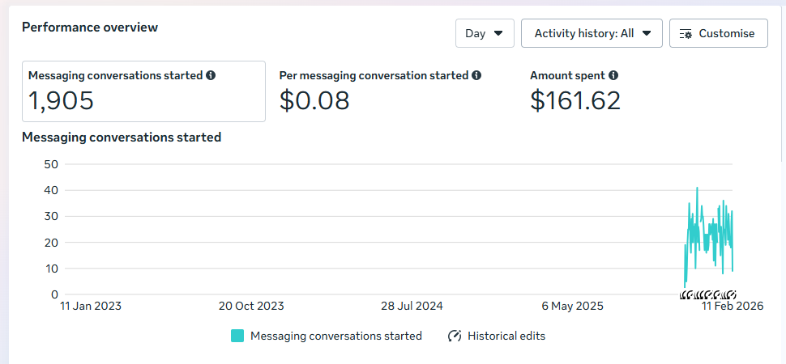Image resolution: width=786 pixels, height=364 pixels.
Task: Click the down arrow on the Day selector
Action: [498, 34]
